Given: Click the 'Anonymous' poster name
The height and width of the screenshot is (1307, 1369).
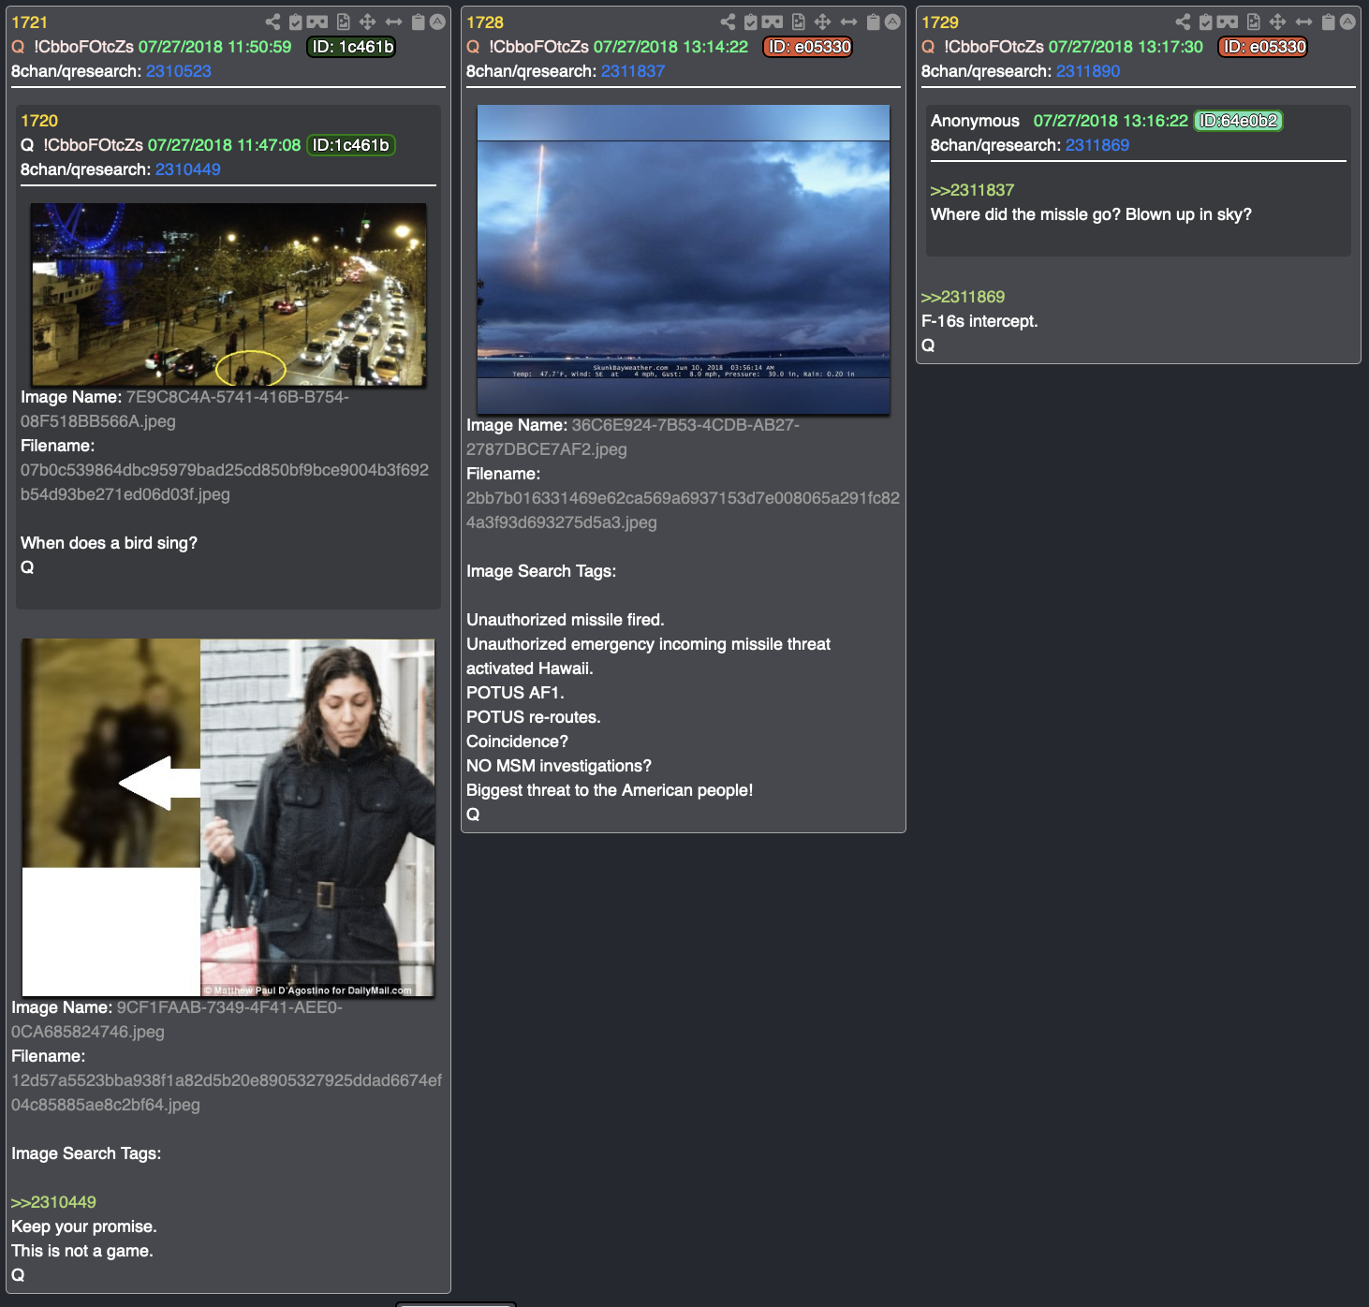Looking at the screenshot, I should pos(975,121).
